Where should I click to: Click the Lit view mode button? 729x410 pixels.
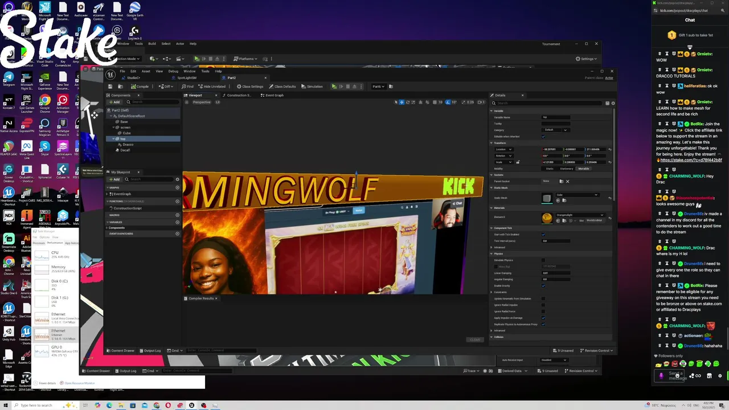click(x=218, y=102)
